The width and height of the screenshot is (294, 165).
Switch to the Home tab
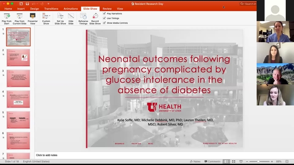[x=8, y=9]
